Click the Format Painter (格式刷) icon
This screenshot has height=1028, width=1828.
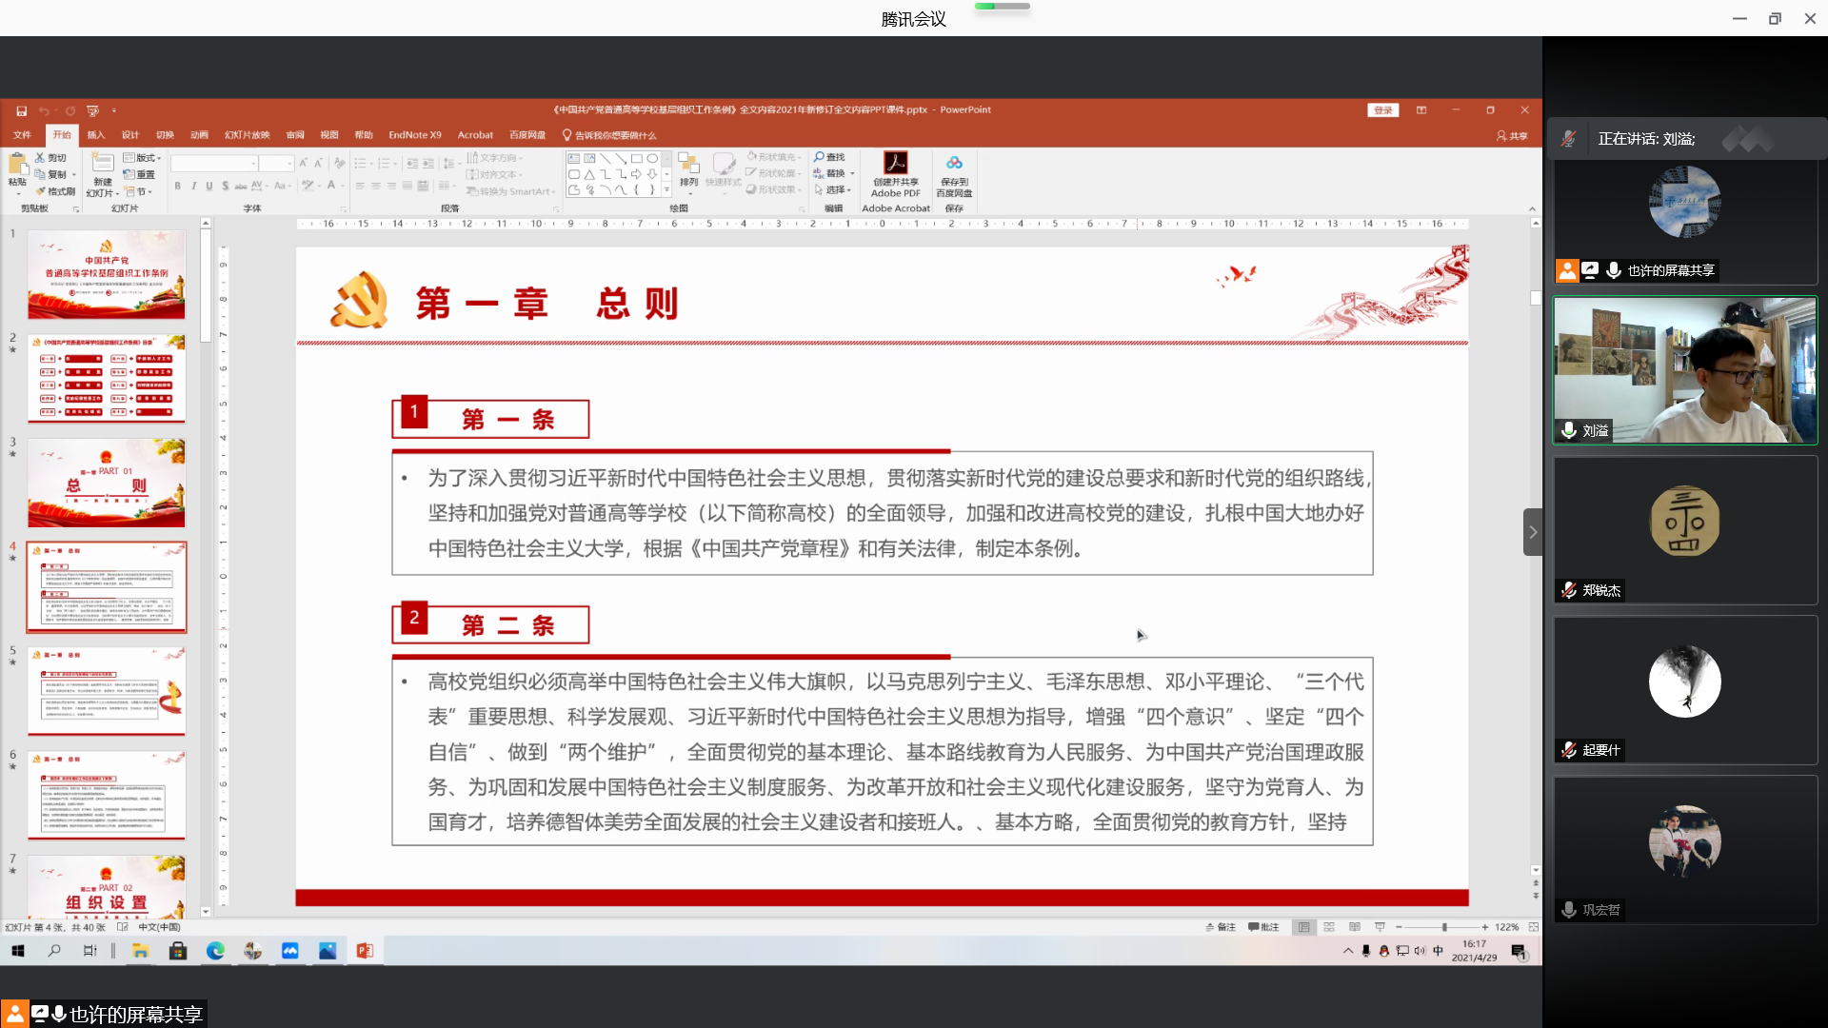[x=42, y=191]
